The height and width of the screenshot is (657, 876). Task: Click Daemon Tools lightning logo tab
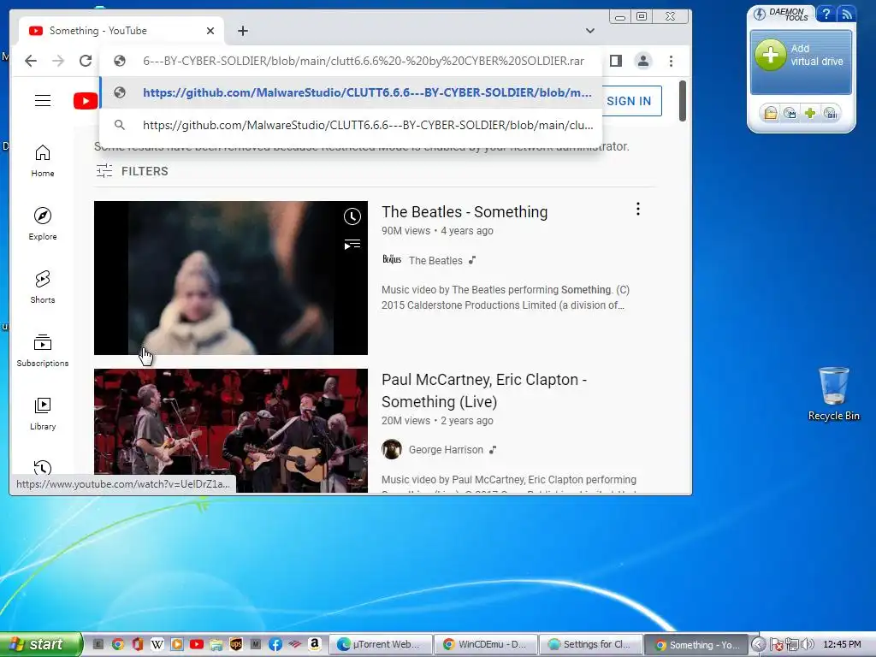click(x=760, y=14)
